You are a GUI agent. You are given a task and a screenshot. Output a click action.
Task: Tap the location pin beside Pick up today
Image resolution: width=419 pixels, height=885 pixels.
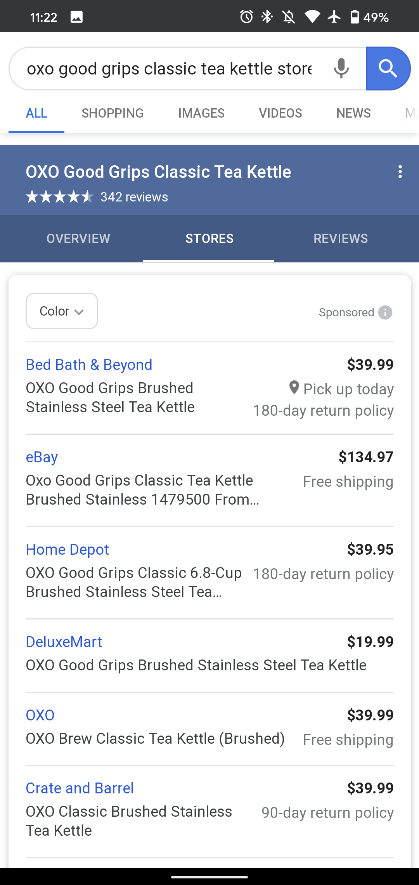(x=294, y=388)
